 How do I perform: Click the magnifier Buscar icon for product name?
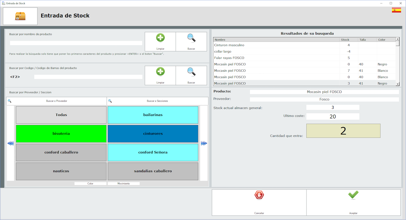(191, 38)
